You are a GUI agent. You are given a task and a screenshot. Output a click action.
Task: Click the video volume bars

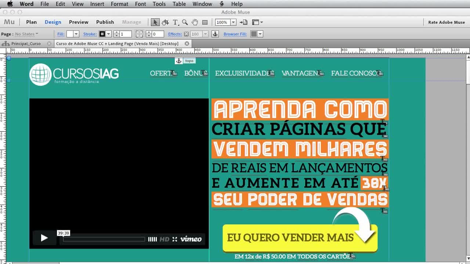[x=152, y=239]
